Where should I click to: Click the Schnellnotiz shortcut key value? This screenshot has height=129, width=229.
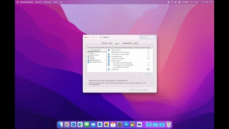click(x=148, y=69)
